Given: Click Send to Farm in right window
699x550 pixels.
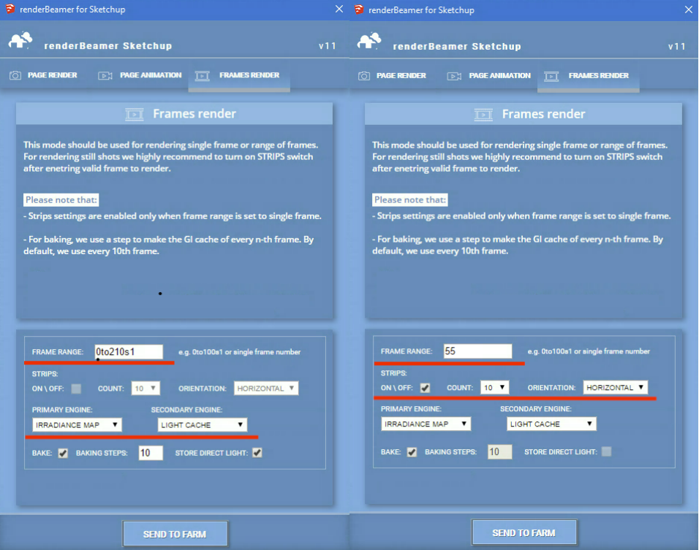Looking at the screenshot, I should 524,532.
